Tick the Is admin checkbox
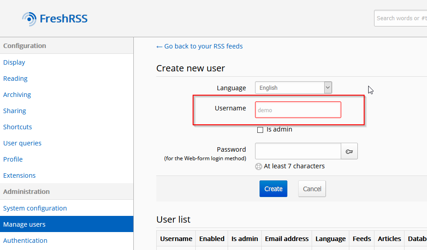Viewport: 427px width, 250px height. (260, 130)
